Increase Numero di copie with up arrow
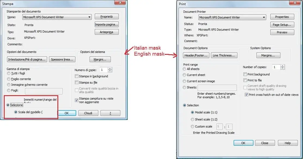 (110, 69)
